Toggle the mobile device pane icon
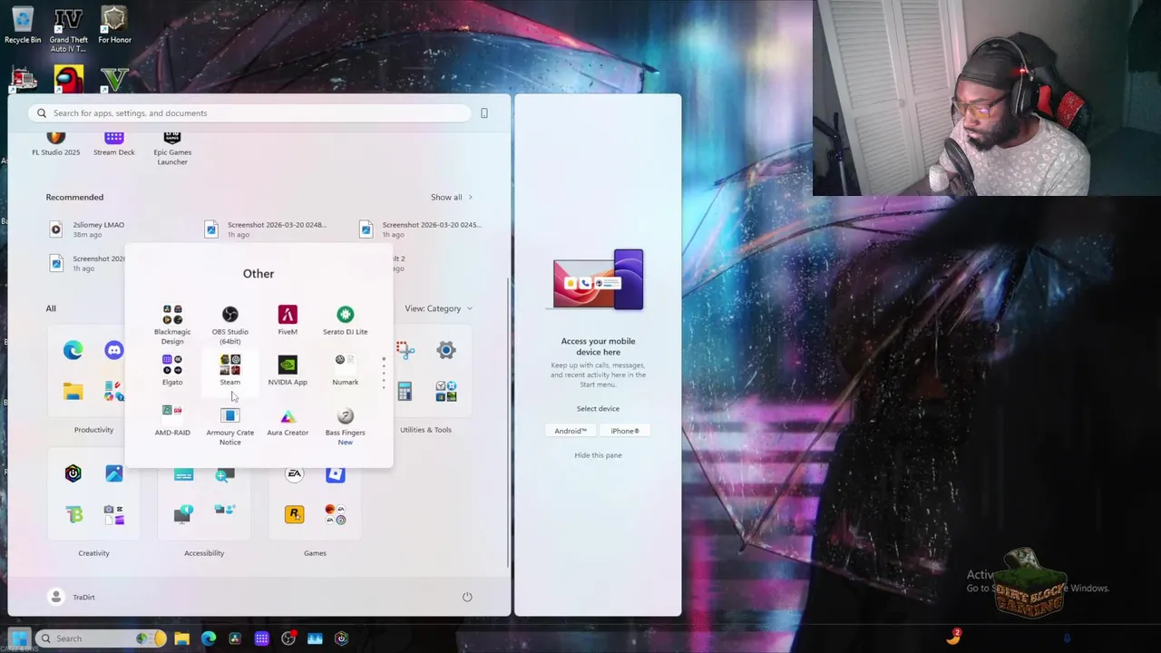The image size is (1161, 653). click(x=484, y=113)
